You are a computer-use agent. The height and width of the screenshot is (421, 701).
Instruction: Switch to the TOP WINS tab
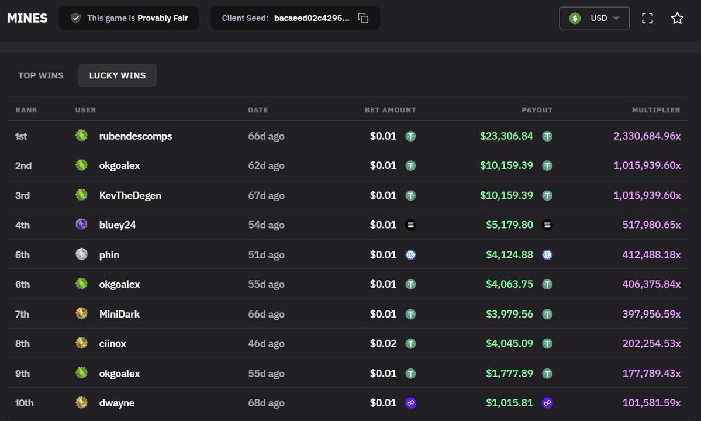[41, 75]
